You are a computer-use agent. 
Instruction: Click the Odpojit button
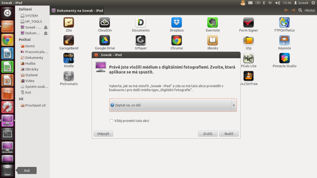tap(103, 134)
